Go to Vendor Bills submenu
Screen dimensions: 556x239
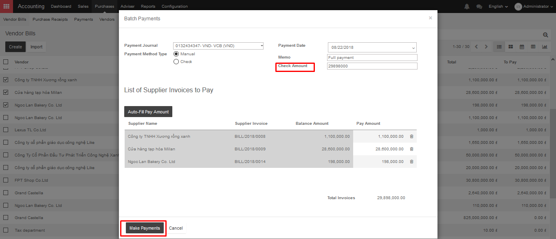(15, 20)
